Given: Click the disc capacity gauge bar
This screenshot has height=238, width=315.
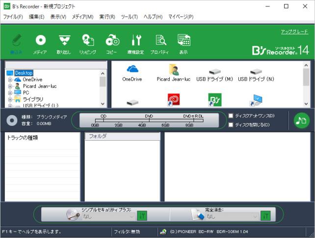Looking at the screenshot, I should click(149, 120).
